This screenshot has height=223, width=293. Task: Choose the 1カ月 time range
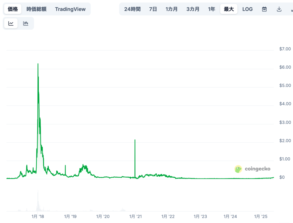coord(171,9)
